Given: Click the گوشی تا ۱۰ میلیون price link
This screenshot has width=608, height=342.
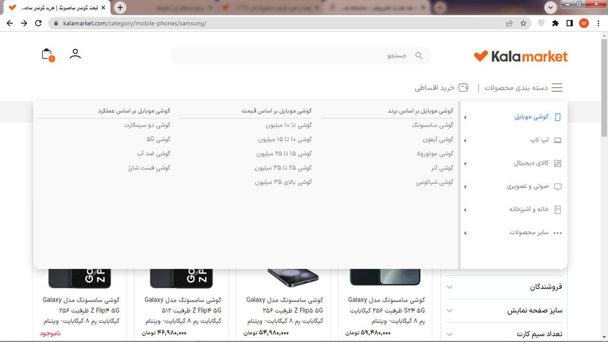Looking at the screenshot, I should 288,125.
